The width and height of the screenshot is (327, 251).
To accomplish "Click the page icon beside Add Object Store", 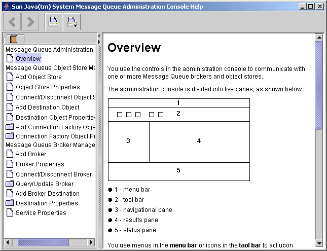I will 10,77.
